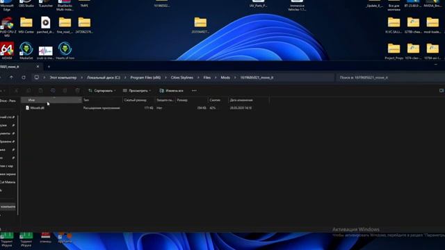Viewport: 445px width, 250px height.
Task: Open 247206237 folder on desktop
Action: pos(84,26)
